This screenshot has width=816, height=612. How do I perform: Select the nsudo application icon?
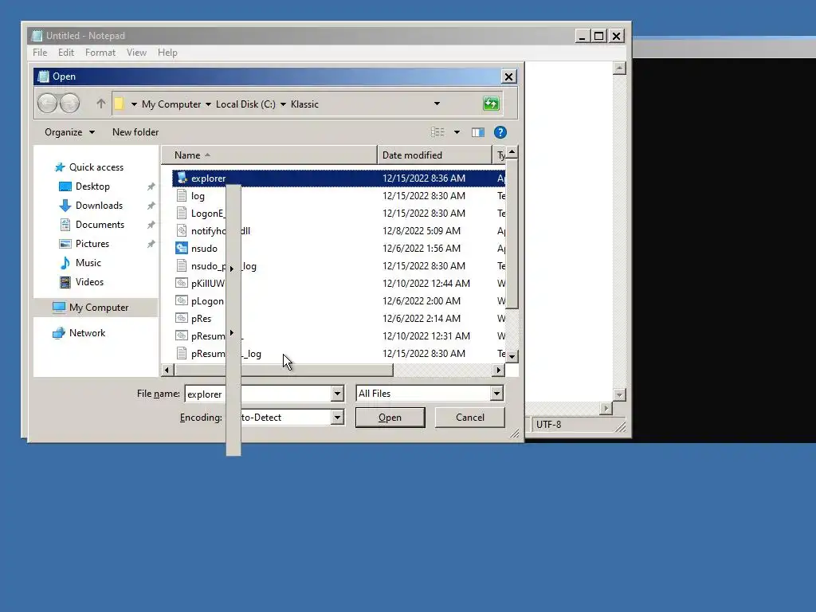(x=182, y=249)
